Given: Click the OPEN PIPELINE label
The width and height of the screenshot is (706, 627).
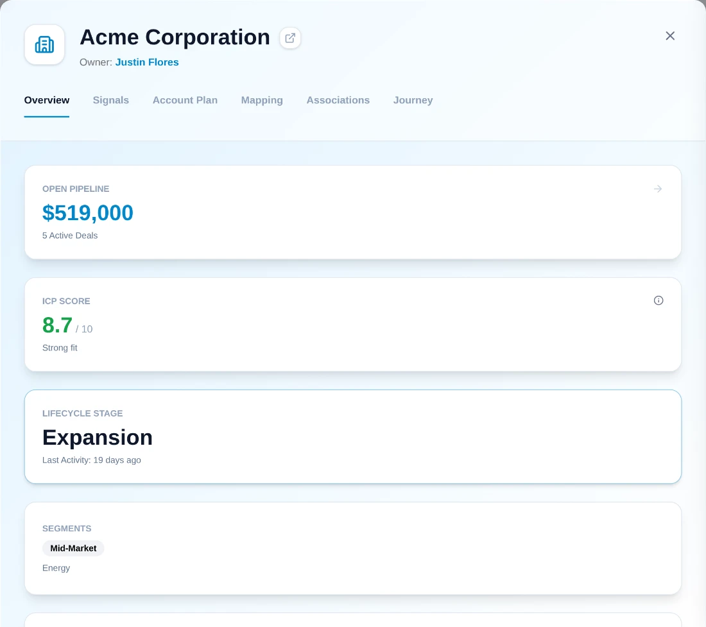Looking at the screenshot, I should pos(76,189).
